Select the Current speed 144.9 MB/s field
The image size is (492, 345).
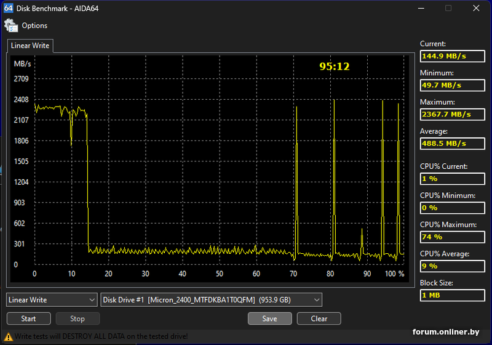coord(452,56)
